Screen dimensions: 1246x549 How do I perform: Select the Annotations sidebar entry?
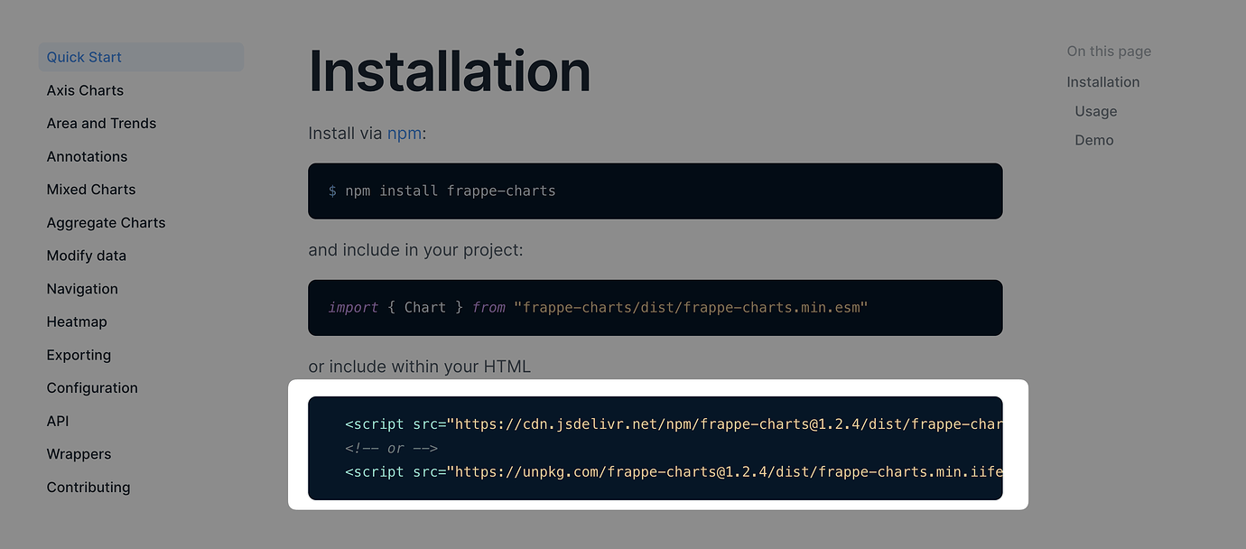point(87,156)
